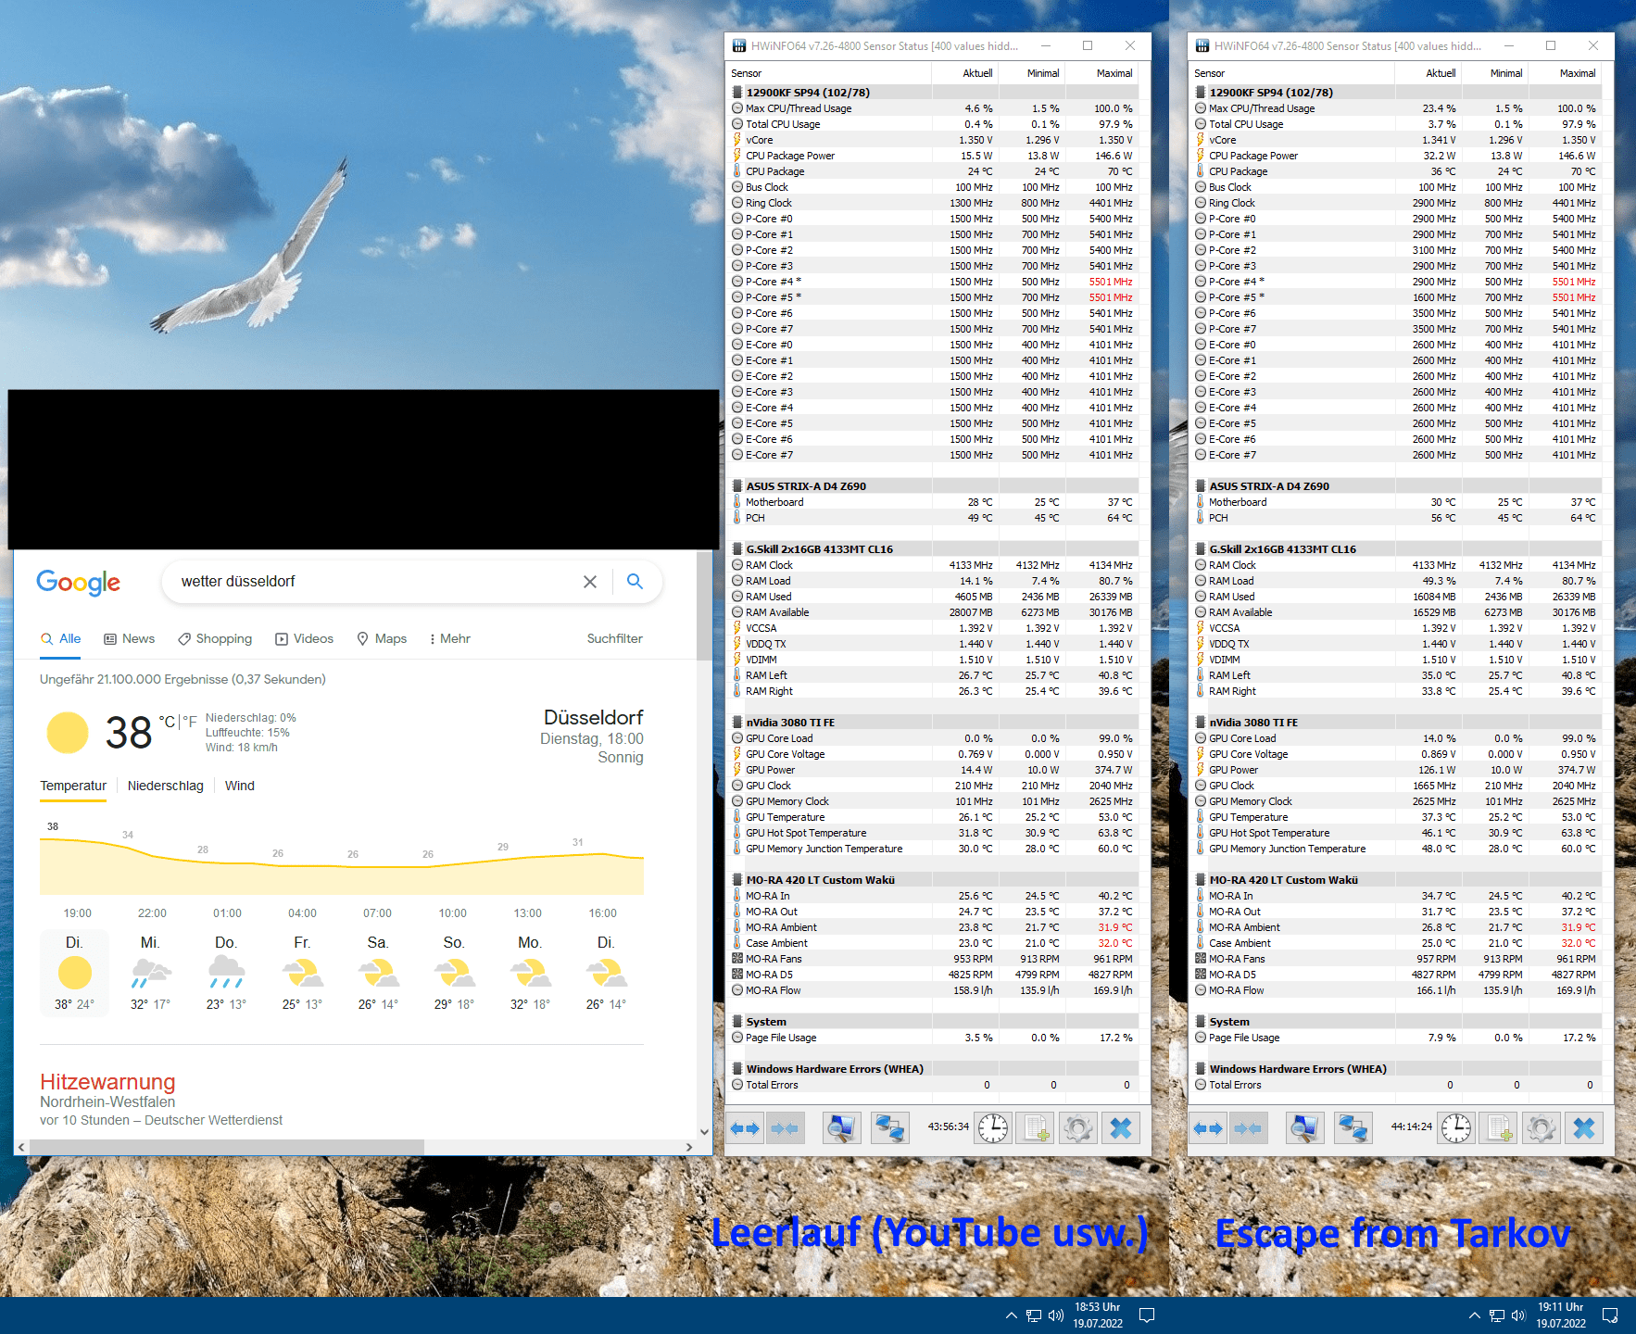Viewport: 1636px width, 1334px height.
Task: Select vCore row in right HWiNFO window
Action: 1397,140
